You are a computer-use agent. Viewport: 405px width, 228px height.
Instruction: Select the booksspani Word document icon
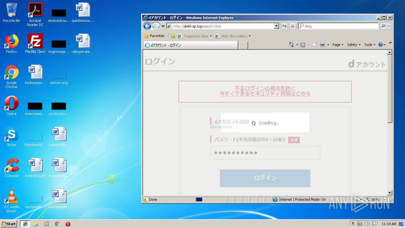point(35,75)
